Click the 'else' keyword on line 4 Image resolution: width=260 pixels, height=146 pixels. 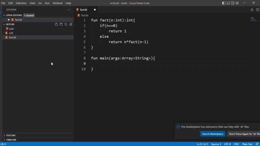coord(104,36)
